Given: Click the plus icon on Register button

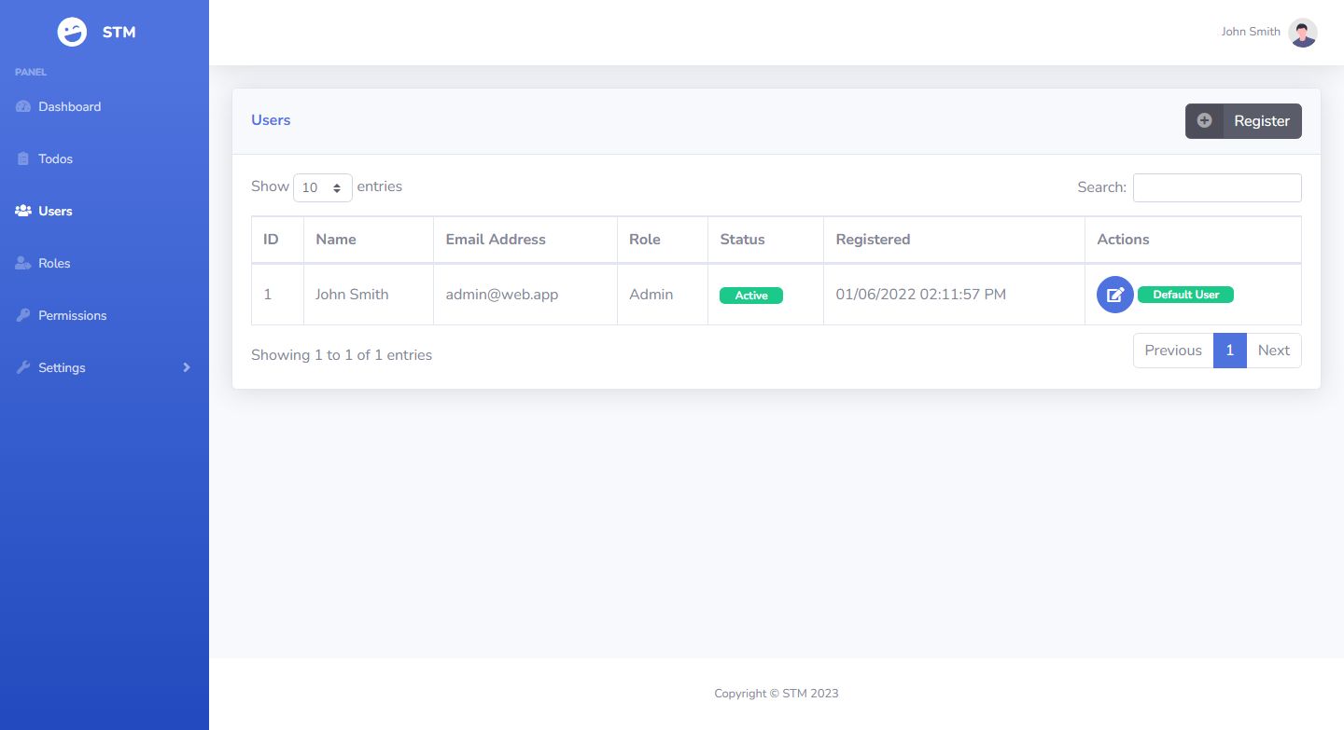Looking at the screenshot, I should [x=1204, y=120].
